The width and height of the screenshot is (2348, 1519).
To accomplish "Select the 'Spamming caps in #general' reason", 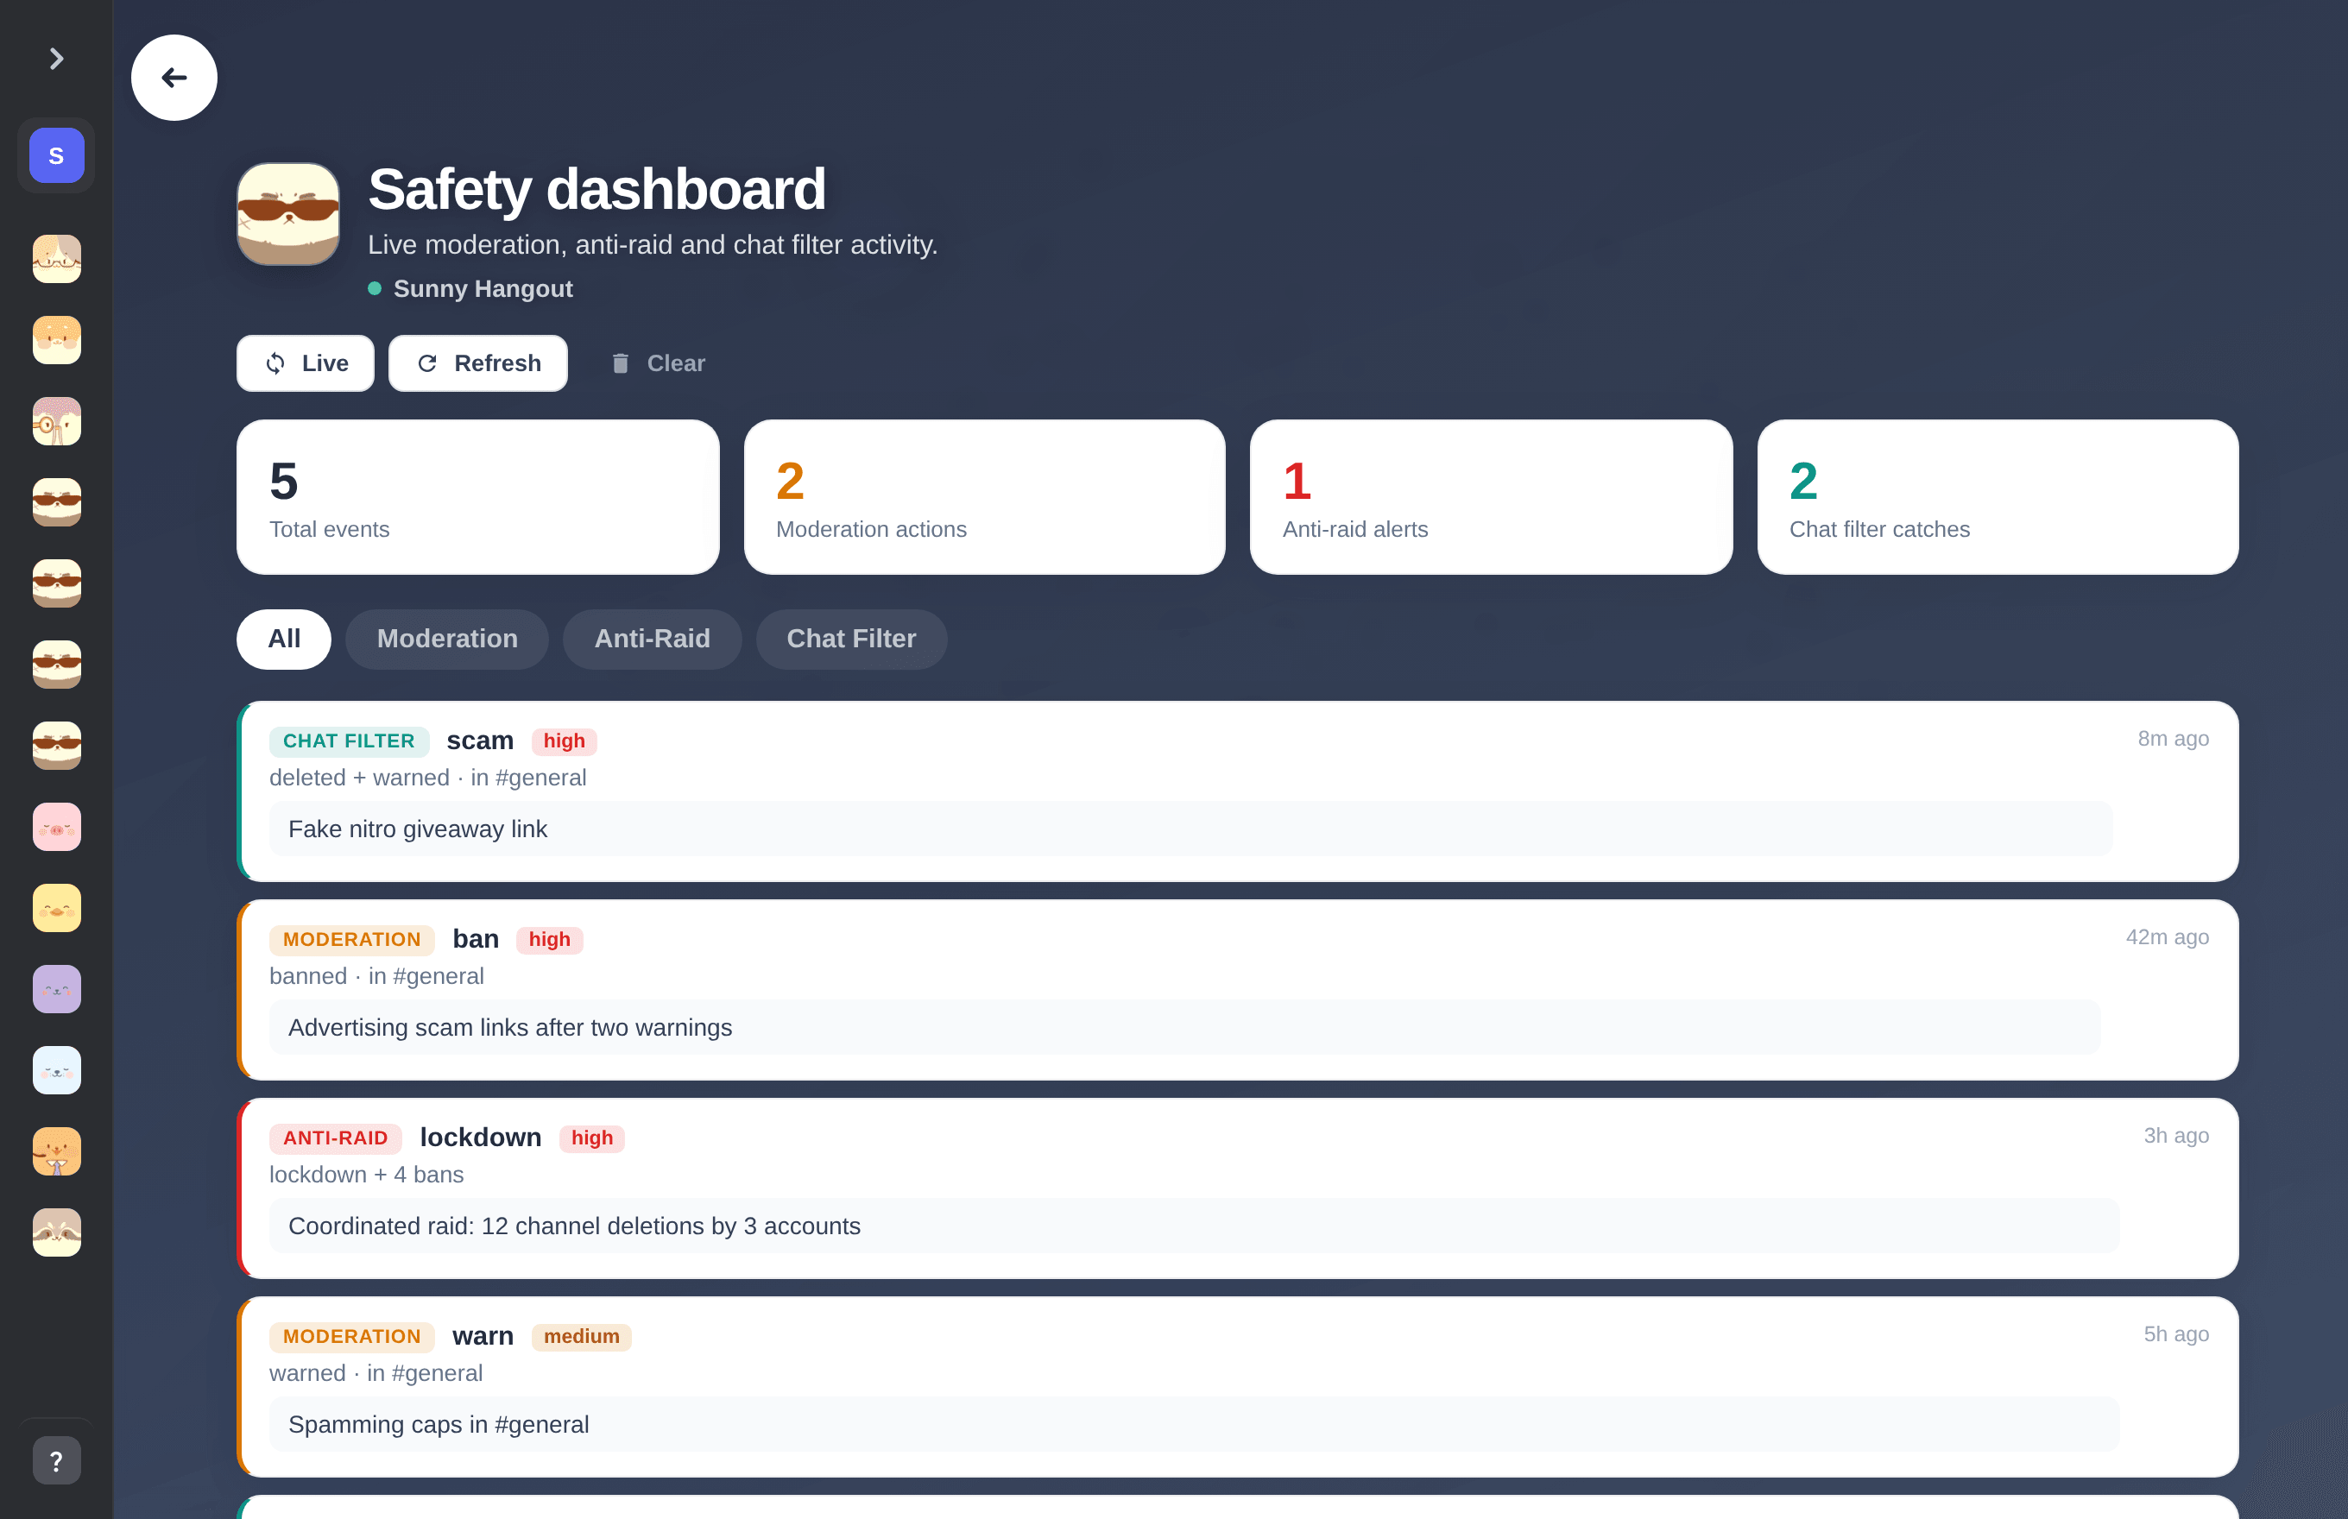I will click(1194, 1424).
